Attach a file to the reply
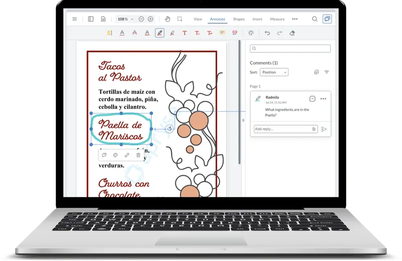 pos(314,129)
